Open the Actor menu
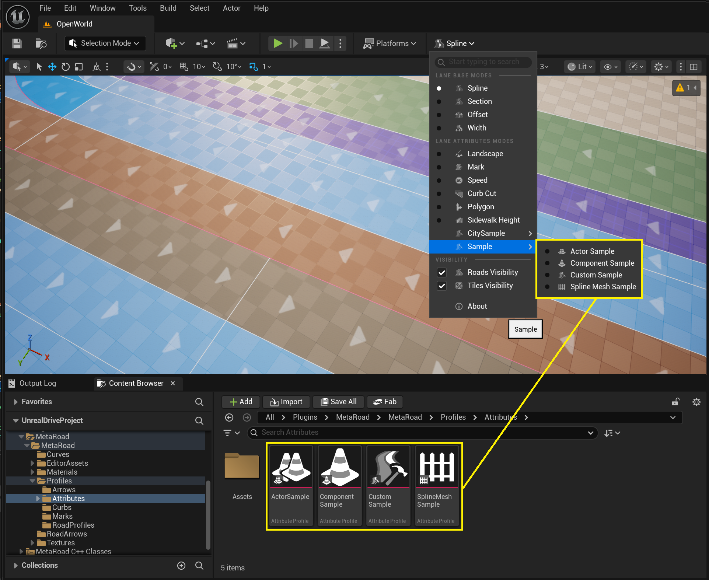 coord(231,8)
